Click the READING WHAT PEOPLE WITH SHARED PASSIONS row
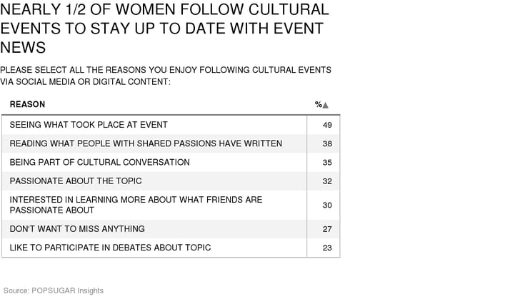Viewport: 520px width, 304px height. click(x=171, y=143)
